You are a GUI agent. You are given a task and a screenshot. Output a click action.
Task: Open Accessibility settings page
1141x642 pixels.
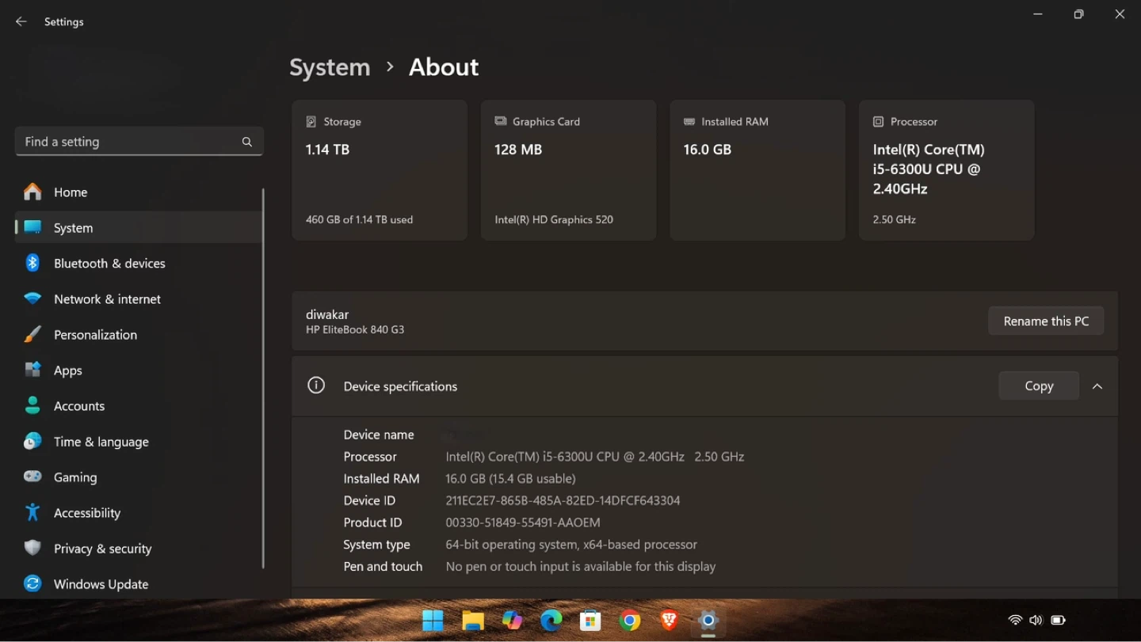point(139,512)
